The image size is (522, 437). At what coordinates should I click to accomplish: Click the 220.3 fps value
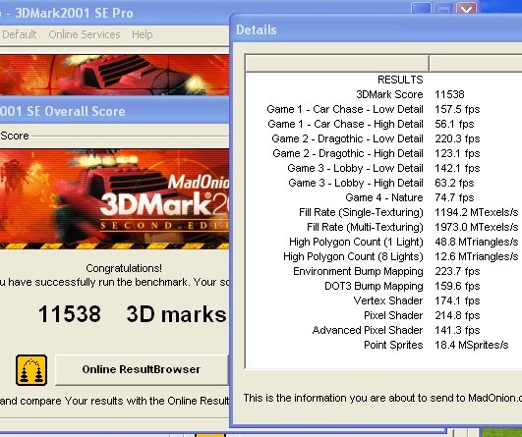(x=457, y=138)
